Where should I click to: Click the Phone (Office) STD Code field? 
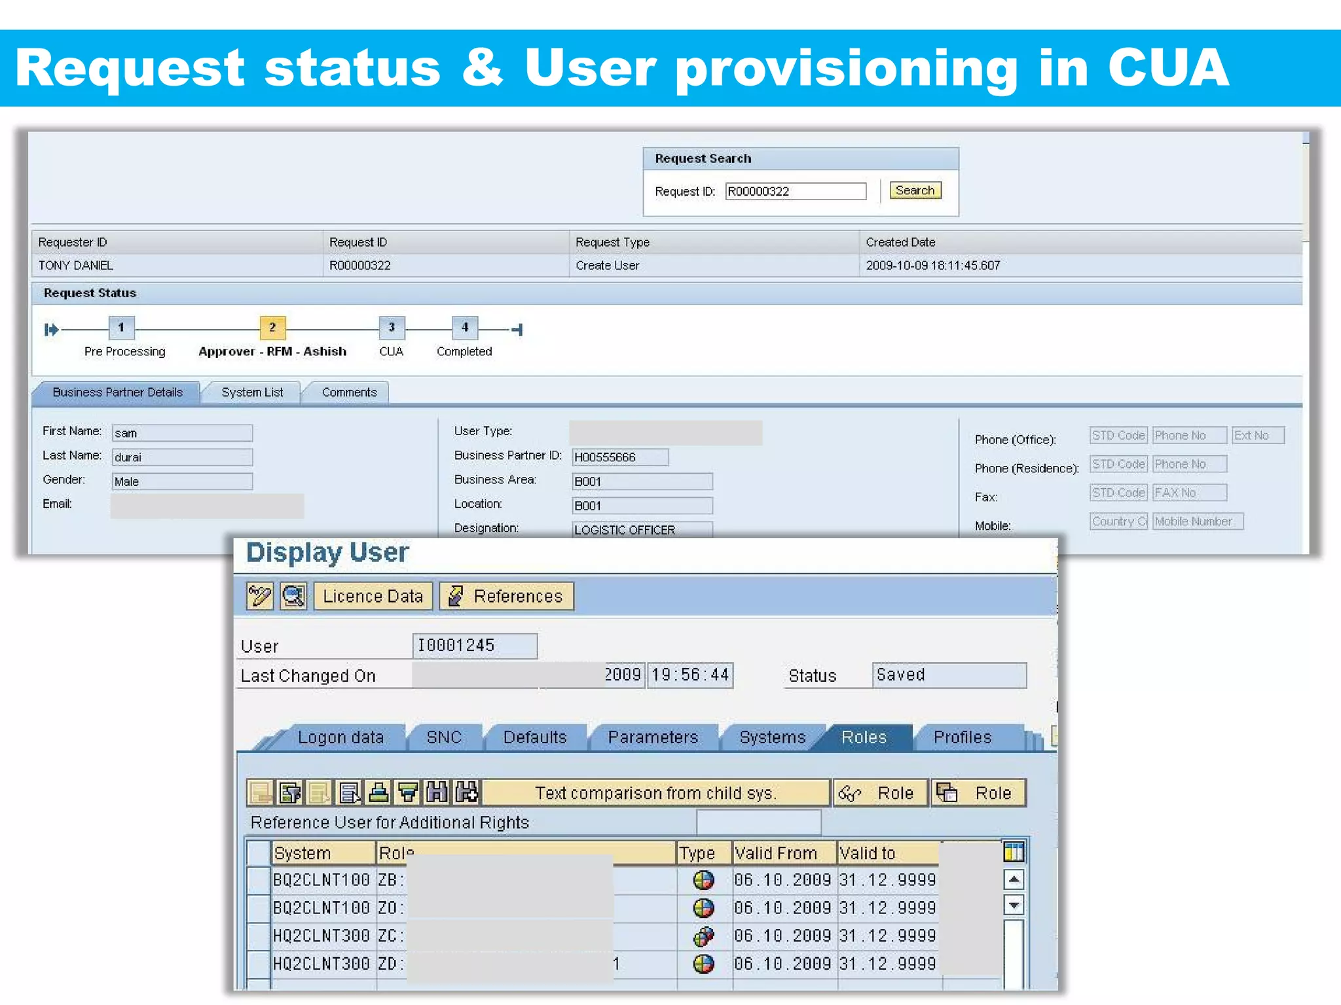coord(1118,435)
